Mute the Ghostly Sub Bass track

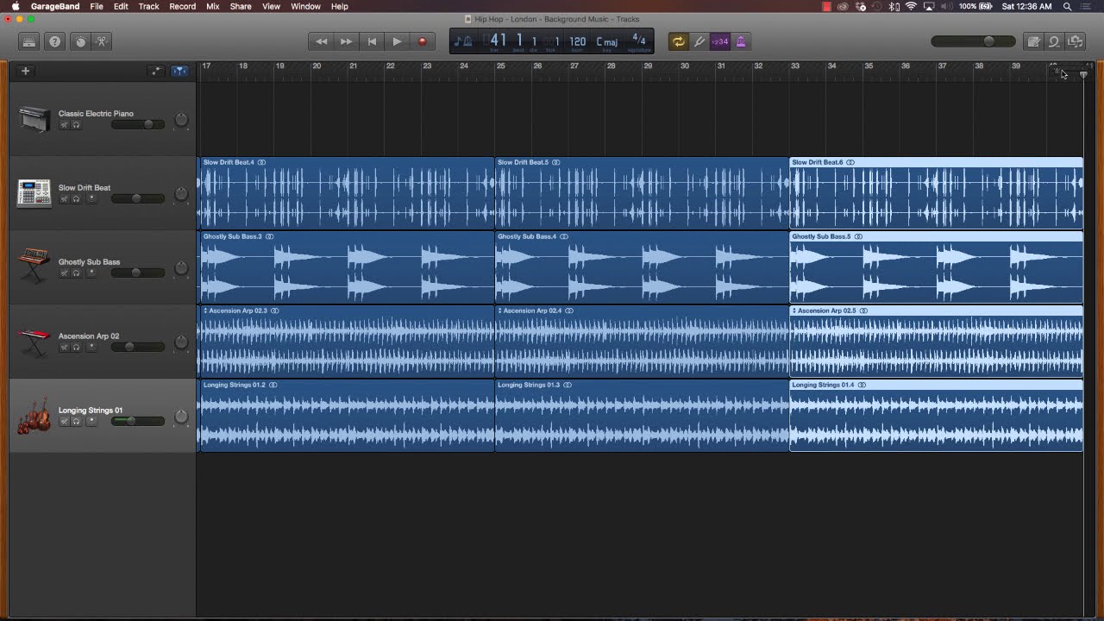point(64,273)
